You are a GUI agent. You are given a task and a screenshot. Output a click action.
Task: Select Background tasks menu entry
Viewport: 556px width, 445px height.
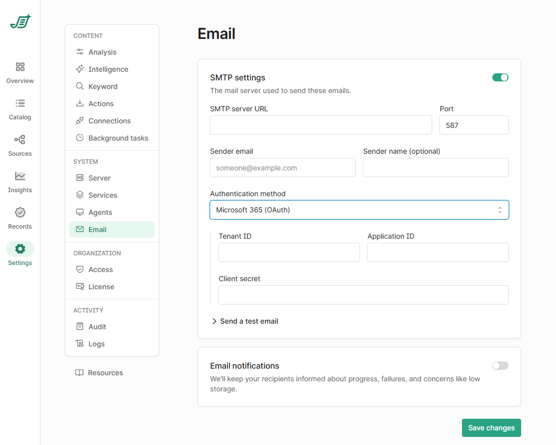coord(112,138)
